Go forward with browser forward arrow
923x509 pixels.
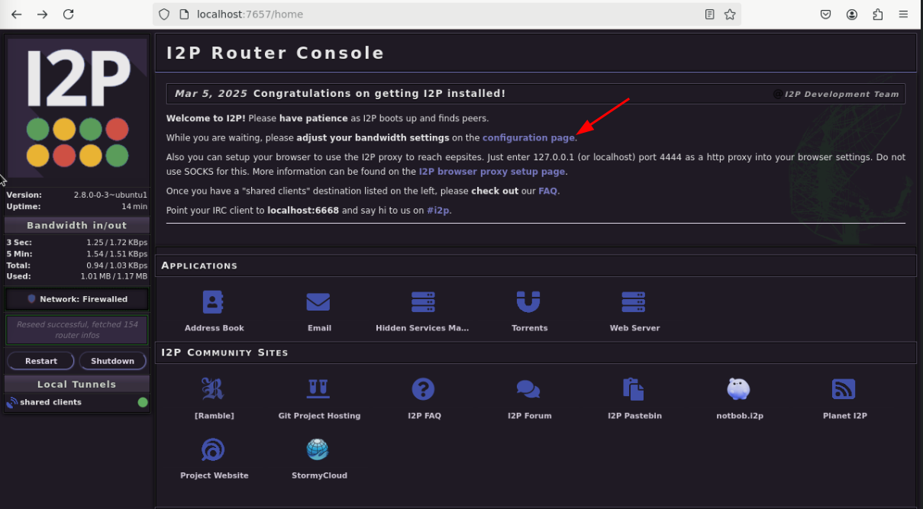[43, 14]
